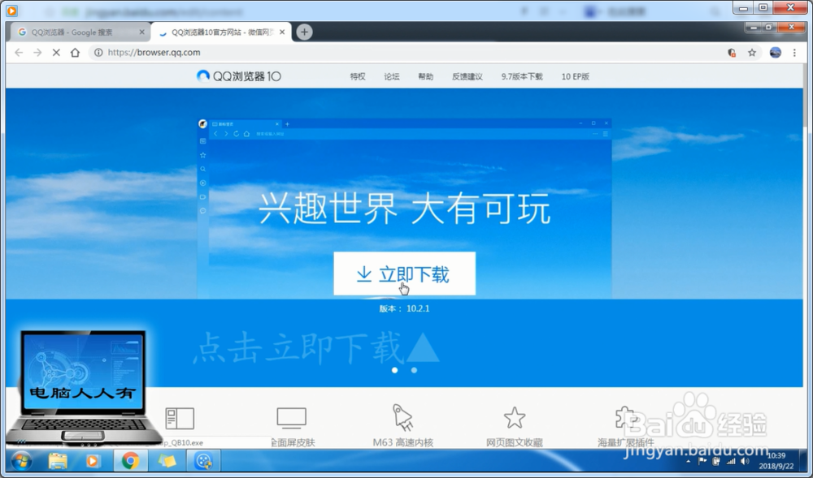
Task: Click the Action Center flag tray icon
Action: coord(702,462)
